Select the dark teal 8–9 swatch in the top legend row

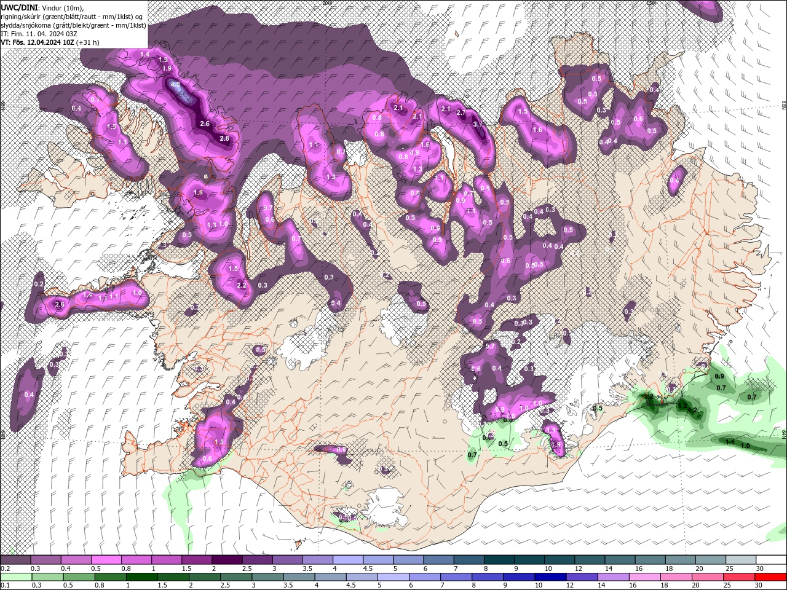pyautogui.click(x=499, y=560)
